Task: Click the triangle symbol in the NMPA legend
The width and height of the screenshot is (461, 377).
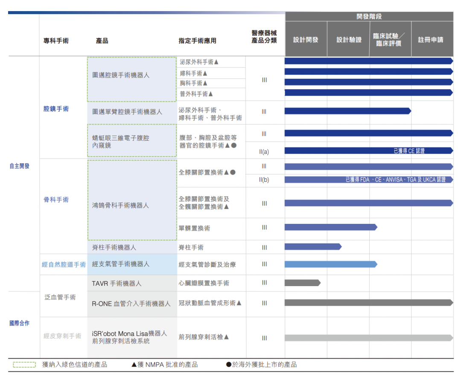Action: 134,365
